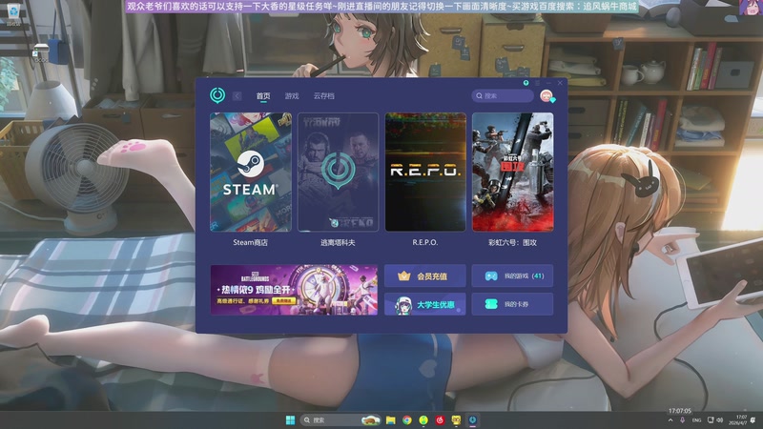Open the 我的卡券 button
763x429 pixels.
(512, 304)
